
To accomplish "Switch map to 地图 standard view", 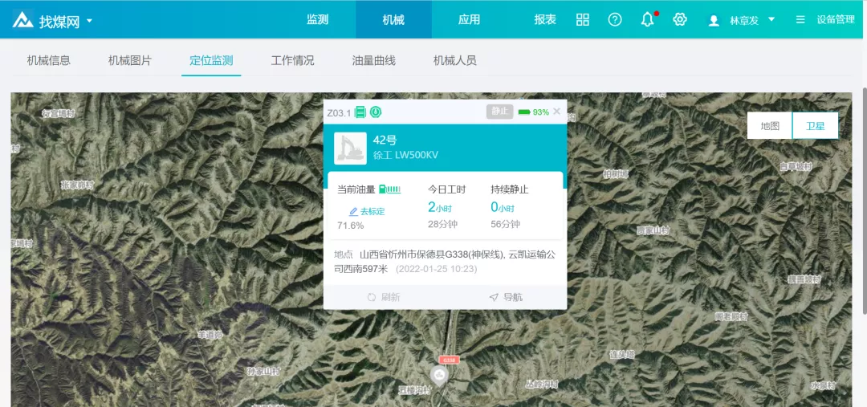I will pyautogui.click(x=769, y=126).
